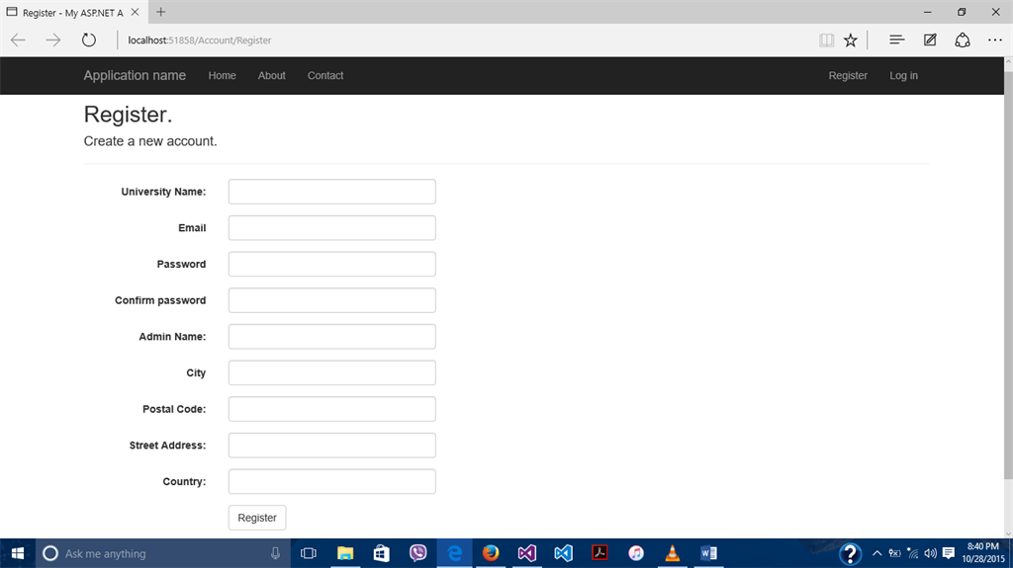Viewport: 1013px width, 568px height.
Task: Go to Home in navbar
Action: pos(222,75)
